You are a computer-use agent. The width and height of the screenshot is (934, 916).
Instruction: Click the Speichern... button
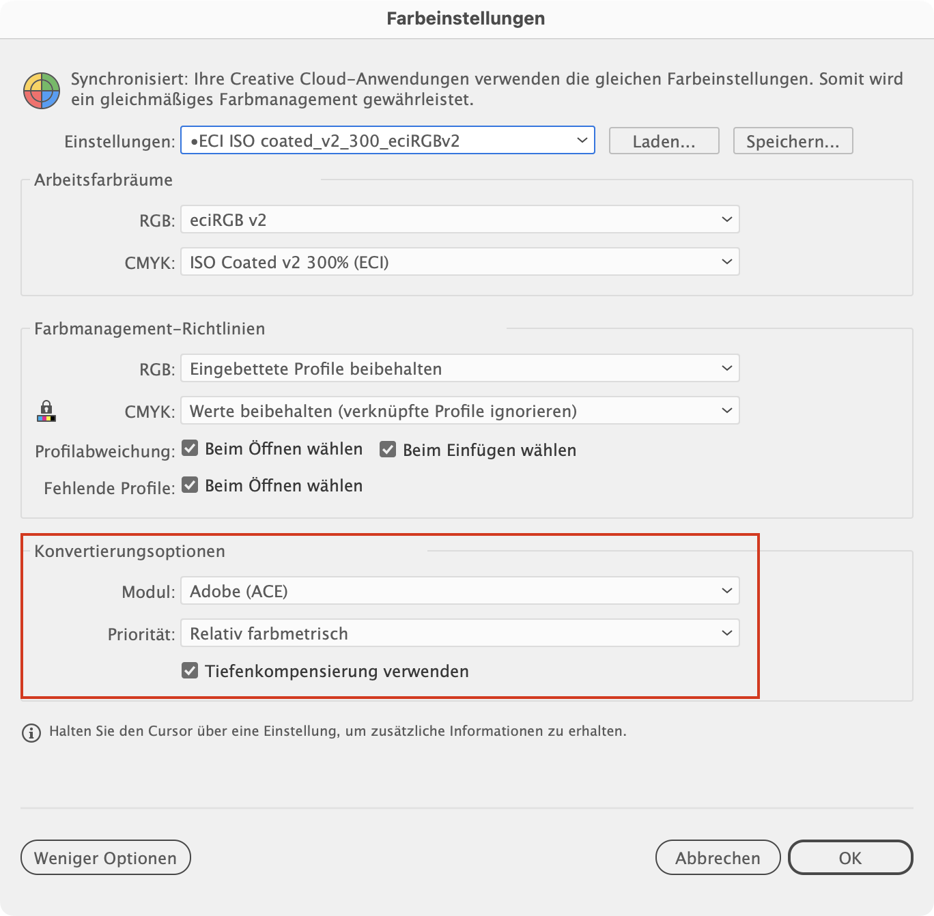click(793, 141)
